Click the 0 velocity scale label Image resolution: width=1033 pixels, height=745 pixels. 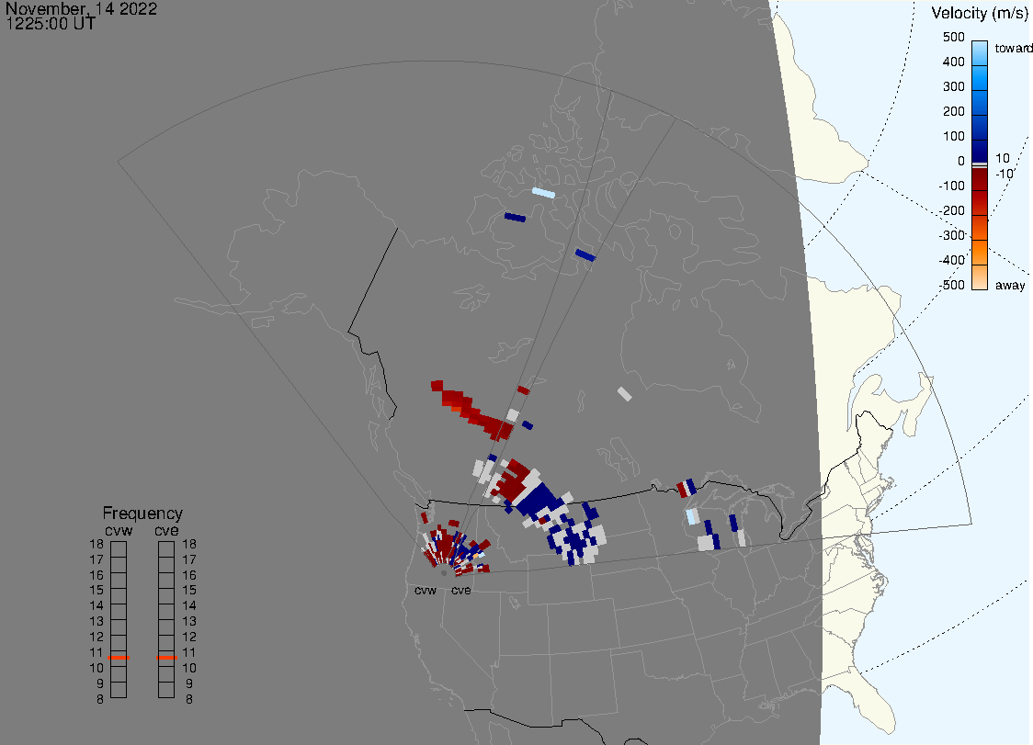(961, 162)
